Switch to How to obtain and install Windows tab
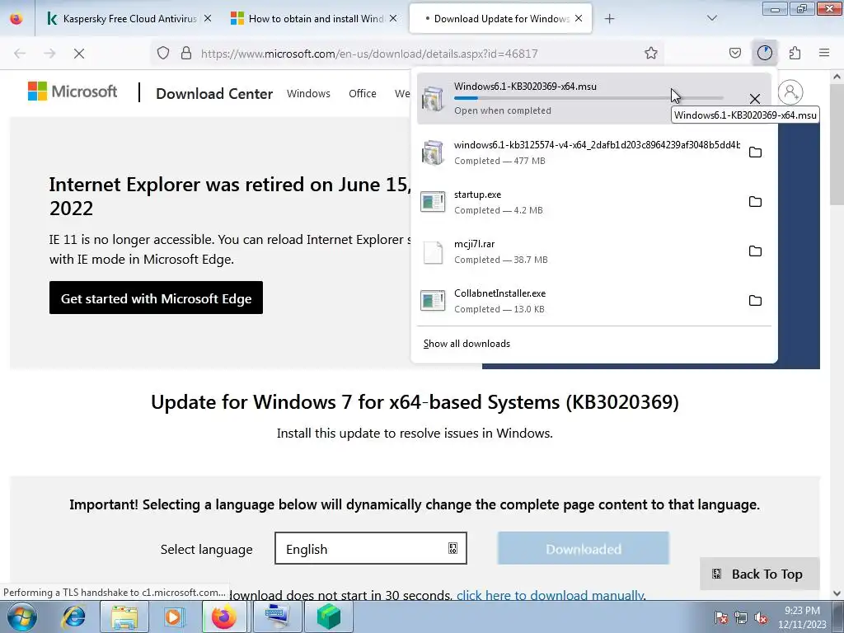844x633 pixels. (314, 19)
